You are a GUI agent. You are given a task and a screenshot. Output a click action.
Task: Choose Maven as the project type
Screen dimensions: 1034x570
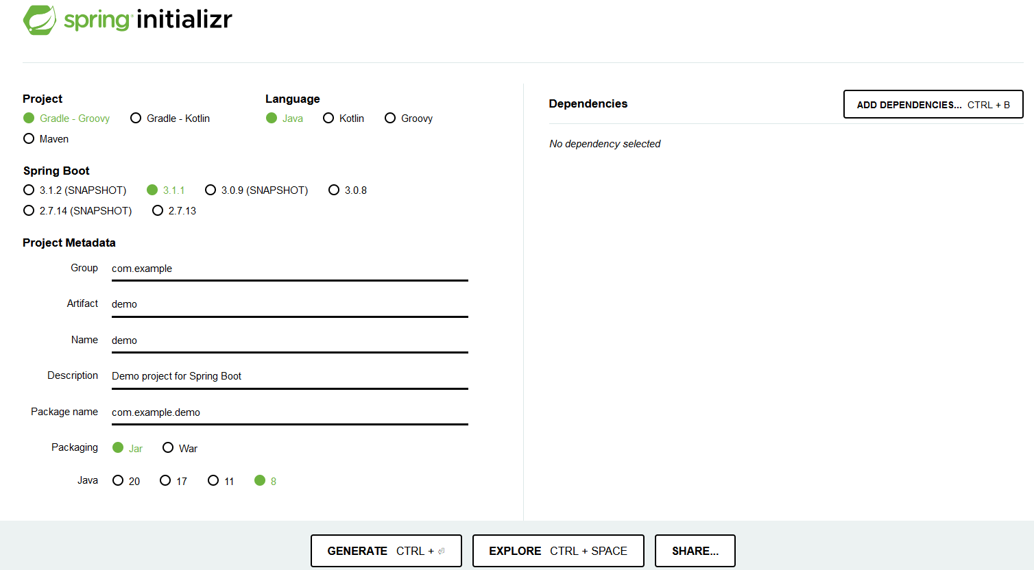point(46,139)
